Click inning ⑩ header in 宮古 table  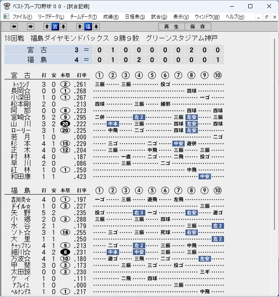217,75
